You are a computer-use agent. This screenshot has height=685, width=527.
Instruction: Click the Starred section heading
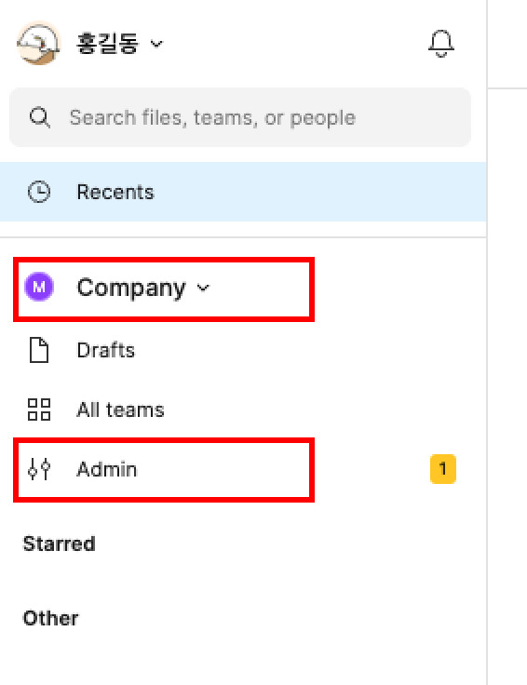(59, 544)
